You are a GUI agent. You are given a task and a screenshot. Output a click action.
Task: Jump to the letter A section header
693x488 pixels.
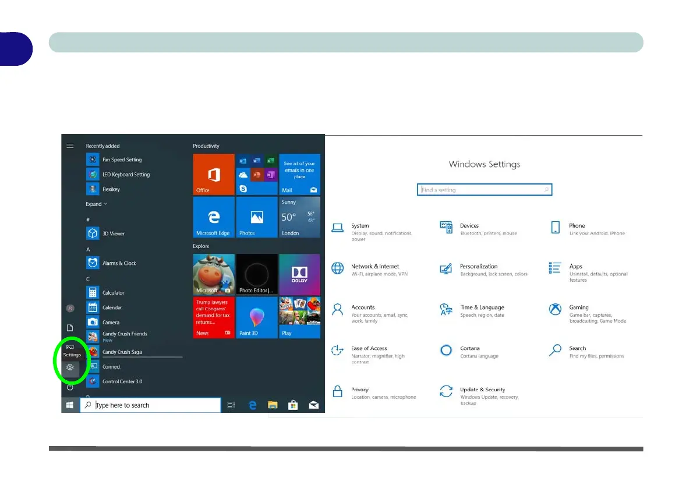[x=88, y=249]
